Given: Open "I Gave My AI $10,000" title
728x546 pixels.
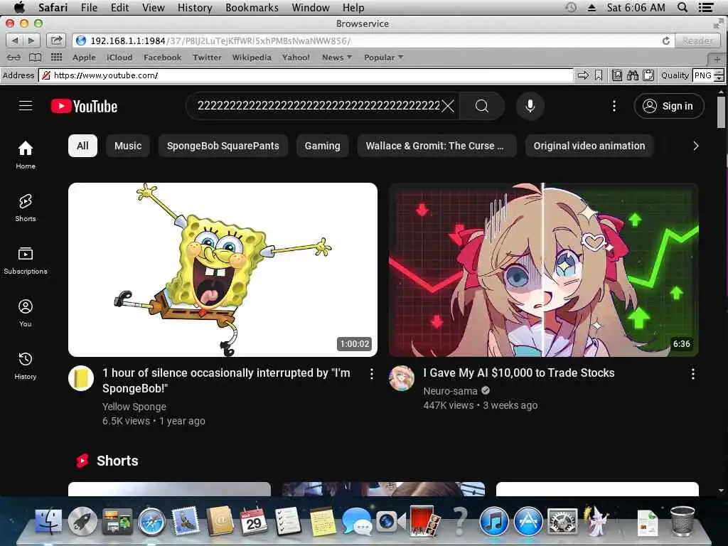Looking at the screenshot, I should [x=518, y=373].
